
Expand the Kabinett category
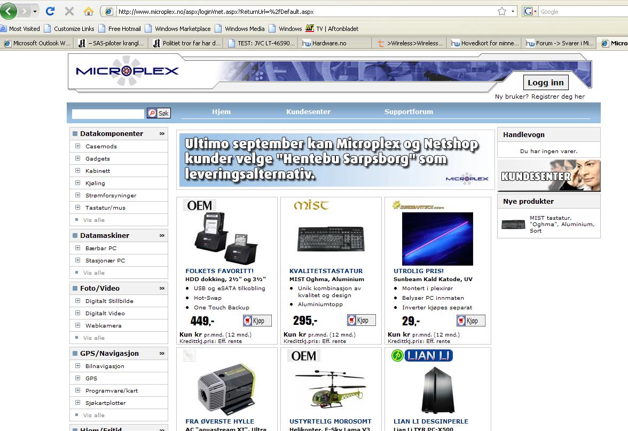coord(78,171)
